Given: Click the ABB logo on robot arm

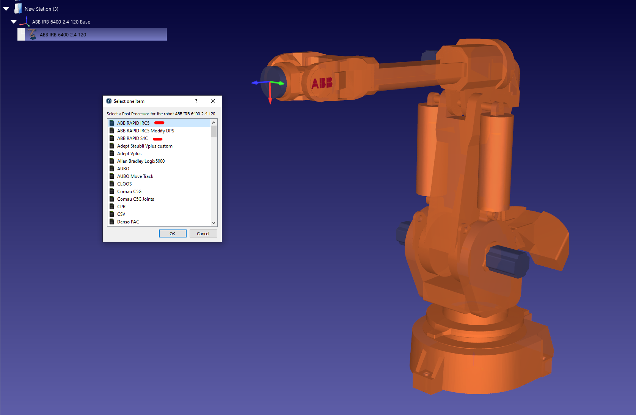Looking at the screenshot, I should 322,83.
